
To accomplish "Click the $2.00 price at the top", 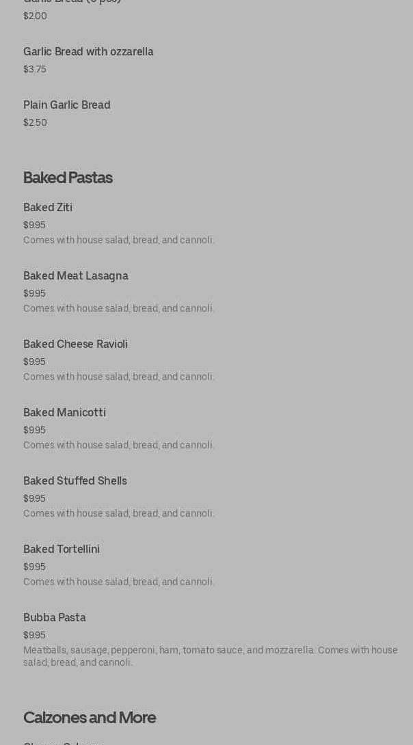I will tap(35, 16).
